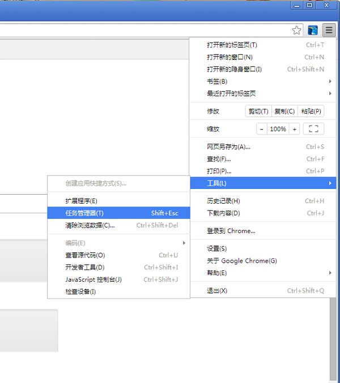Open 打开新的隐身窗口(I)
Viewport: 340px width, 383px height.
(x=263, y=70)
